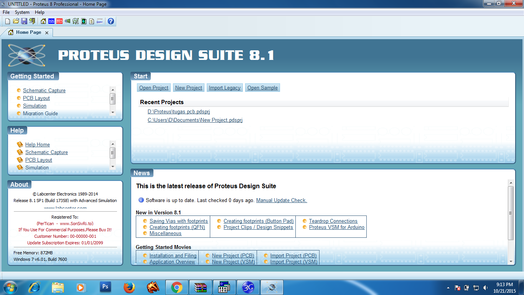Screen dimensions: 524x295
Task: Click the taskbar clock showing 9:13 PM
Action: point(504,288)
